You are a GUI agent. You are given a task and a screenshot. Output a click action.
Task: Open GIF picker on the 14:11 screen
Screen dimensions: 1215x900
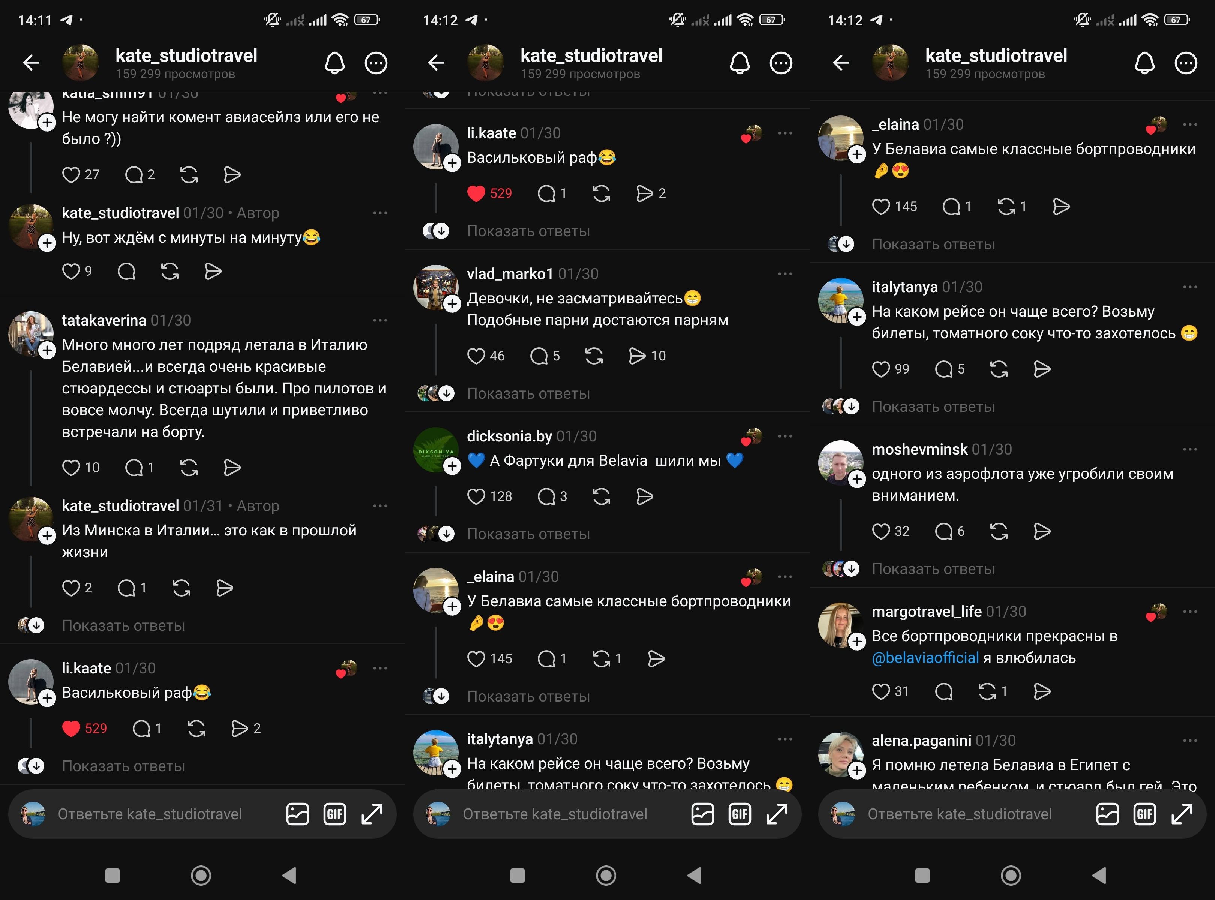click(x=334, y=814)
